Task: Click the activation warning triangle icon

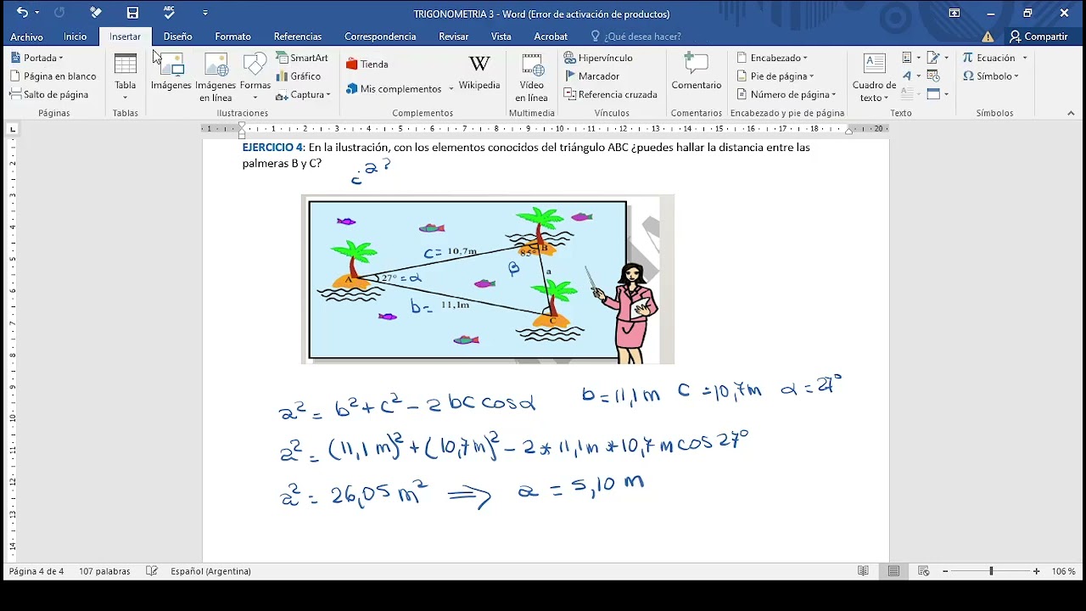Action: 988,36
